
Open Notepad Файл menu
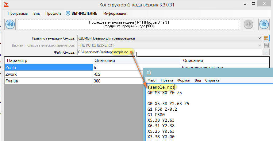pos(152,80)
